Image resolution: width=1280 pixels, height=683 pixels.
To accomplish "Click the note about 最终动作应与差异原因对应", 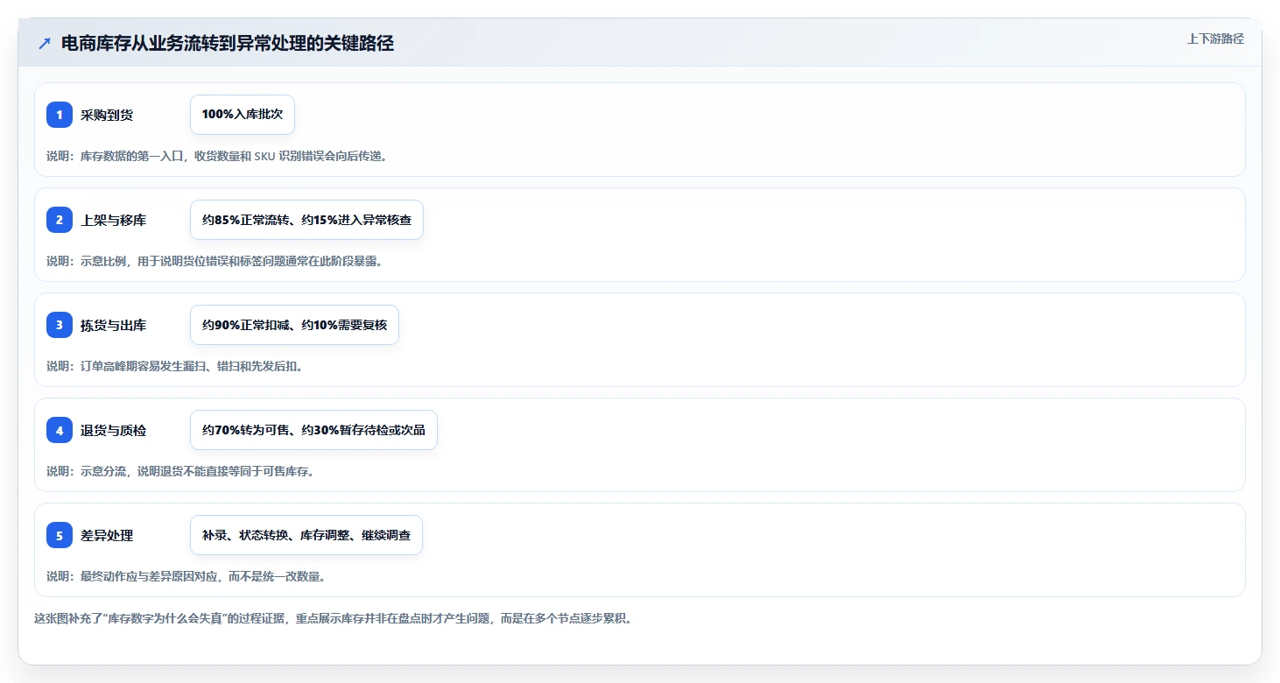I will (186, 576).
